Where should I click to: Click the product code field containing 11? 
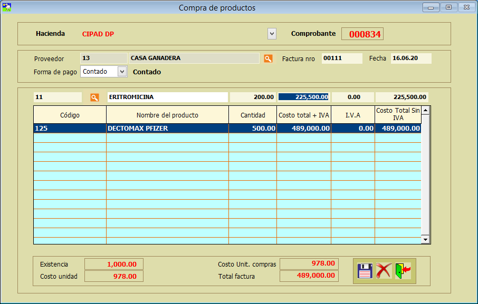tap(58, 97)
